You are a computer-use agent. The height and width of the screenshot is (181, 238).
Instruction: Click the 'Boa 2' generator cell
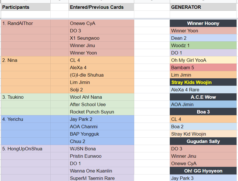point(203,127)
